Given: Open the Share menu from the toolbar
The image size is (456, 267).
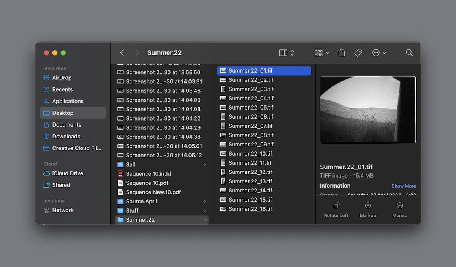Looking at the screenshot, I should coord(341,52).
